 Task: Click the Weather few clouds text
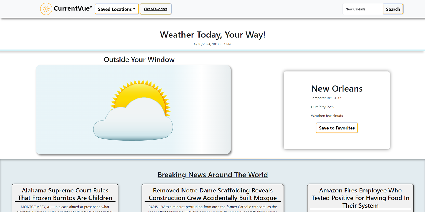pyautogui.click(x=326, y=116)
